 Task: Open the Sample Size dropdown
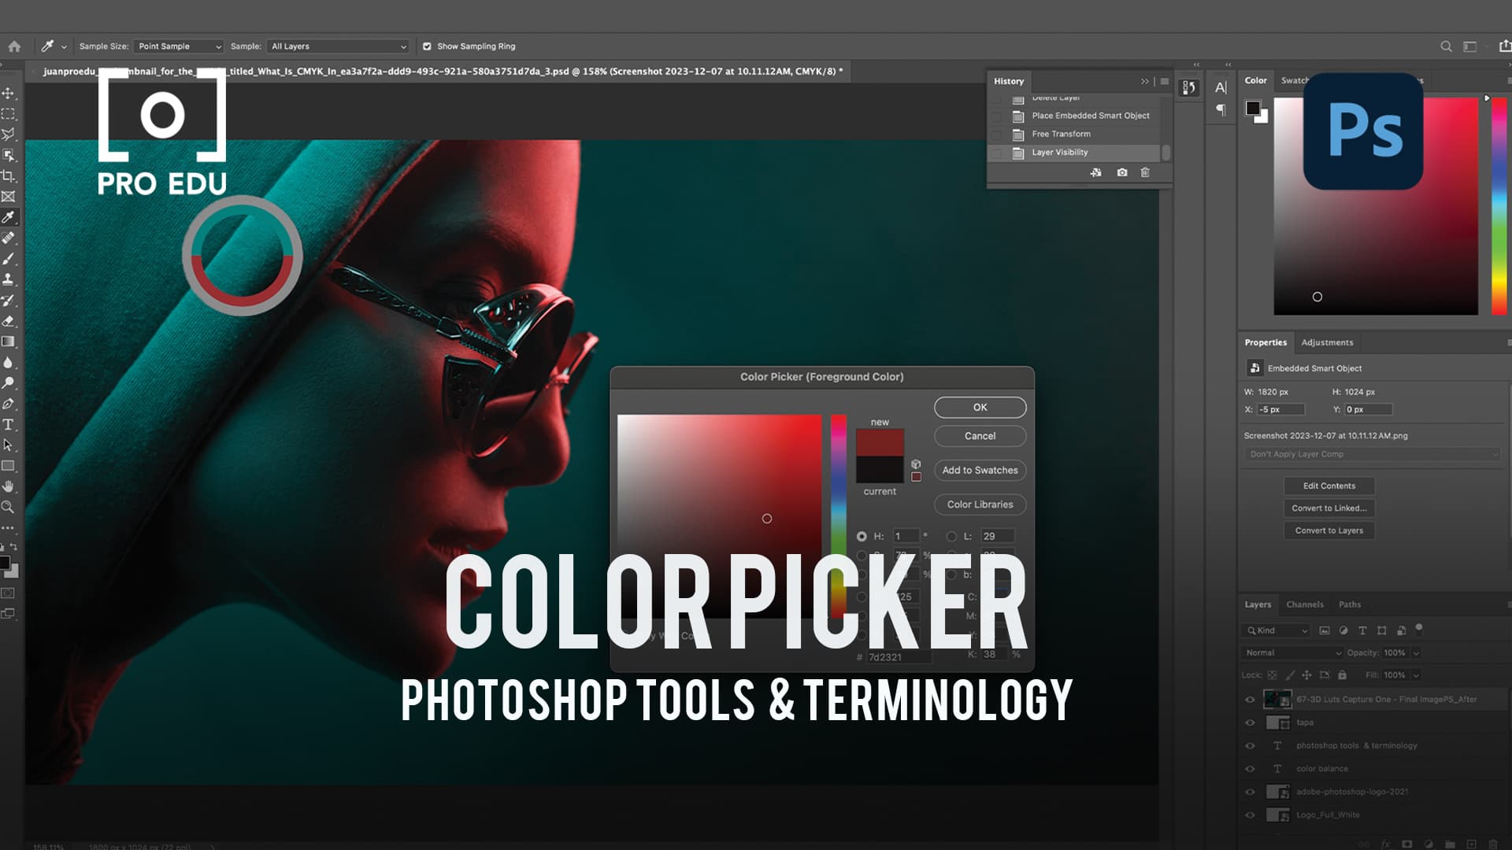coord(177,46)
